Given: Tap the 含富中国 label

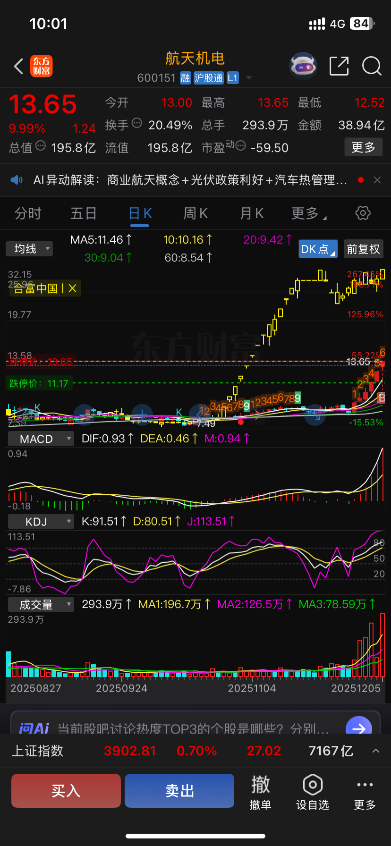Looking at the screenshot, I should click(x=35, y=288).
